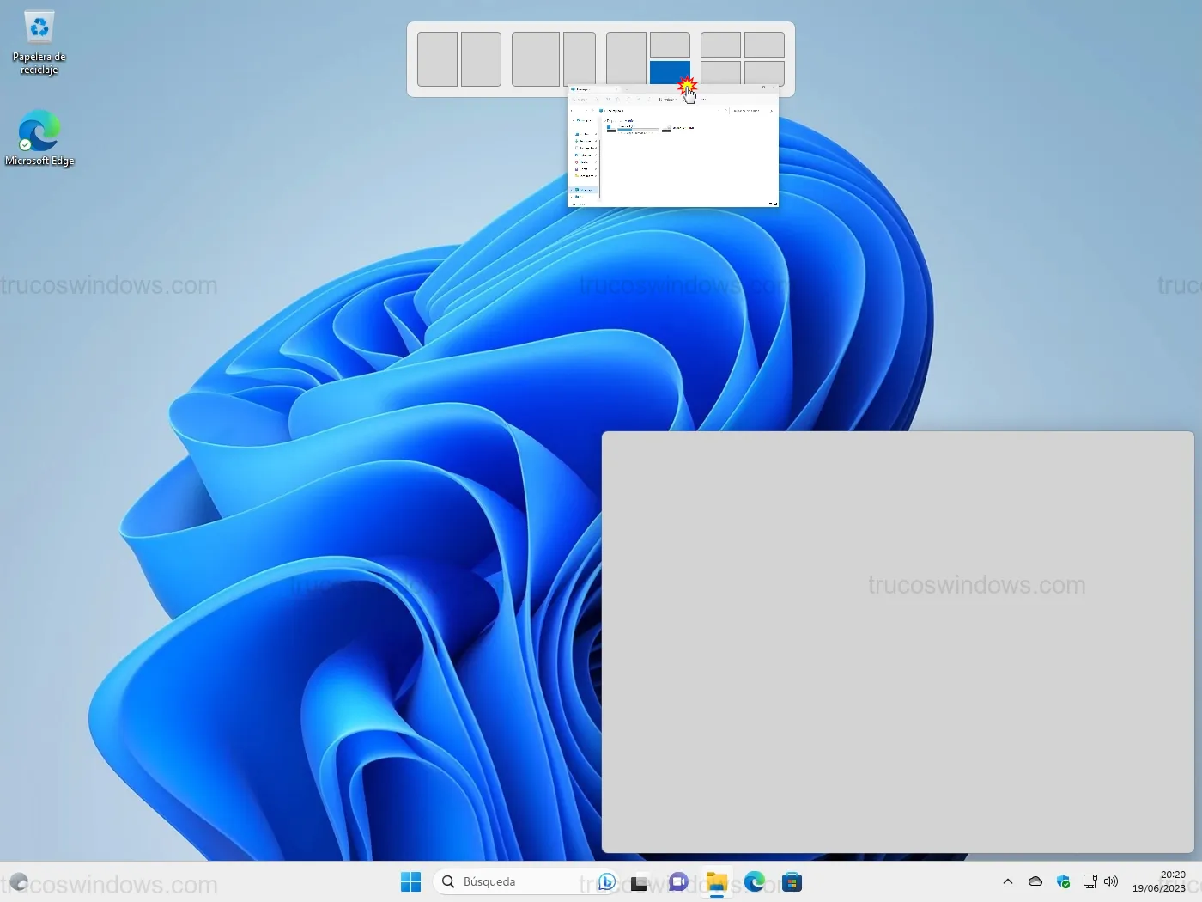This screenshot has width=1202, height=902.
Task: Click the Búsqueda search box
Action: pos(515,882)
